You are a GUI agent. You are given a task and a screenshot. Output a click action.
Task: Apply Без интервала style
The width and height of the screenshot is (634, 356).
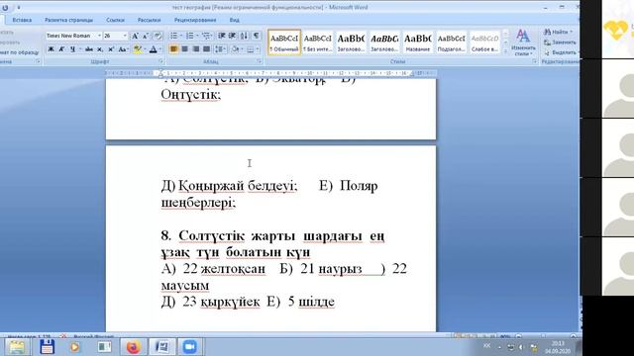tap(317, 42)
